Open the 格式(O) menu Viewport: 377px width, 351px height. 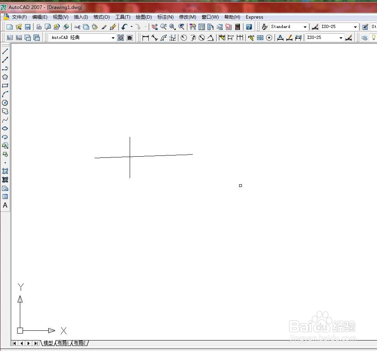pyautogui.click(x=102, y=17)
